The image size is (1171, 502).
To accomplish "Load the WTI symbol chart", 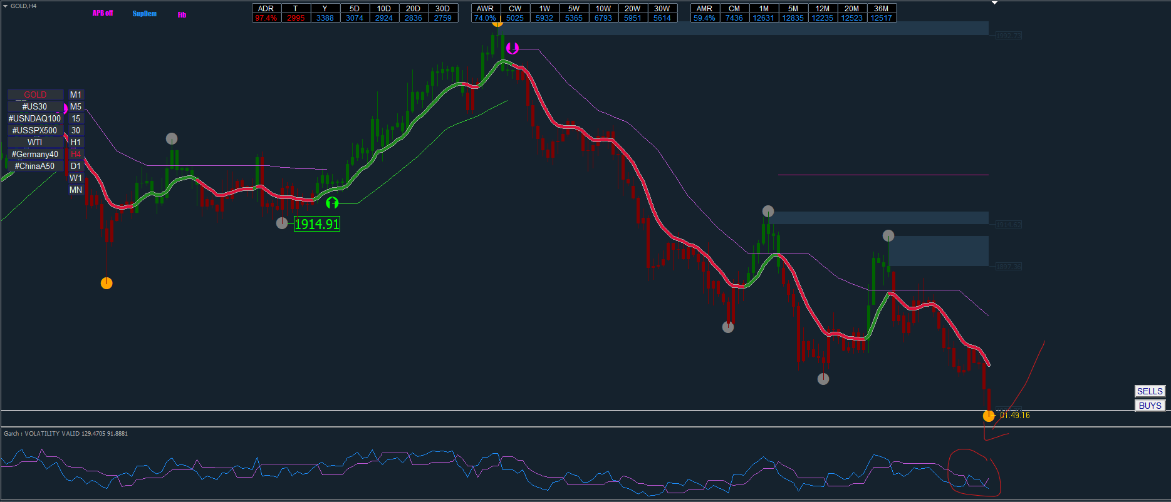I will point(36,142).
